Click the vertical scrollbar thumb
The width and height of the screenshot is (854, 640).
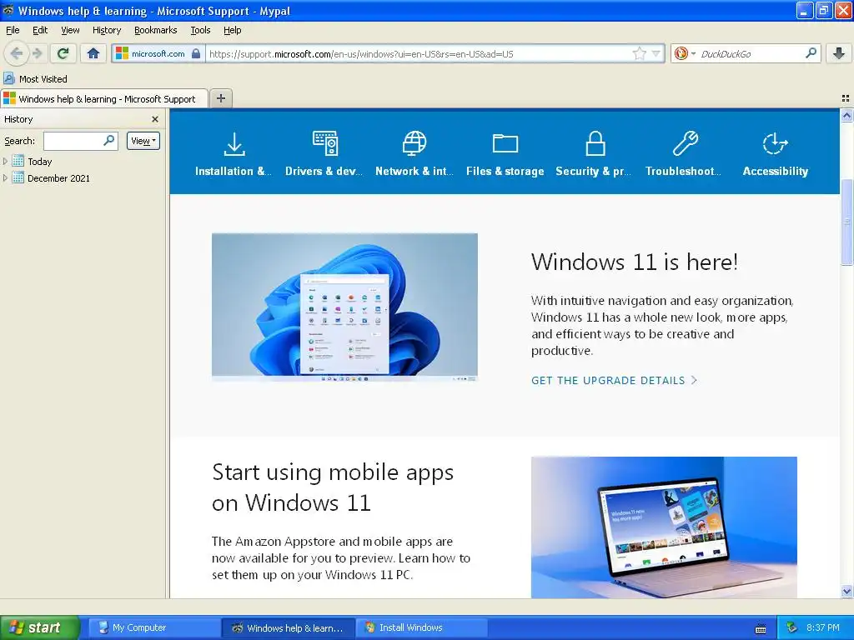coord(846,222)
